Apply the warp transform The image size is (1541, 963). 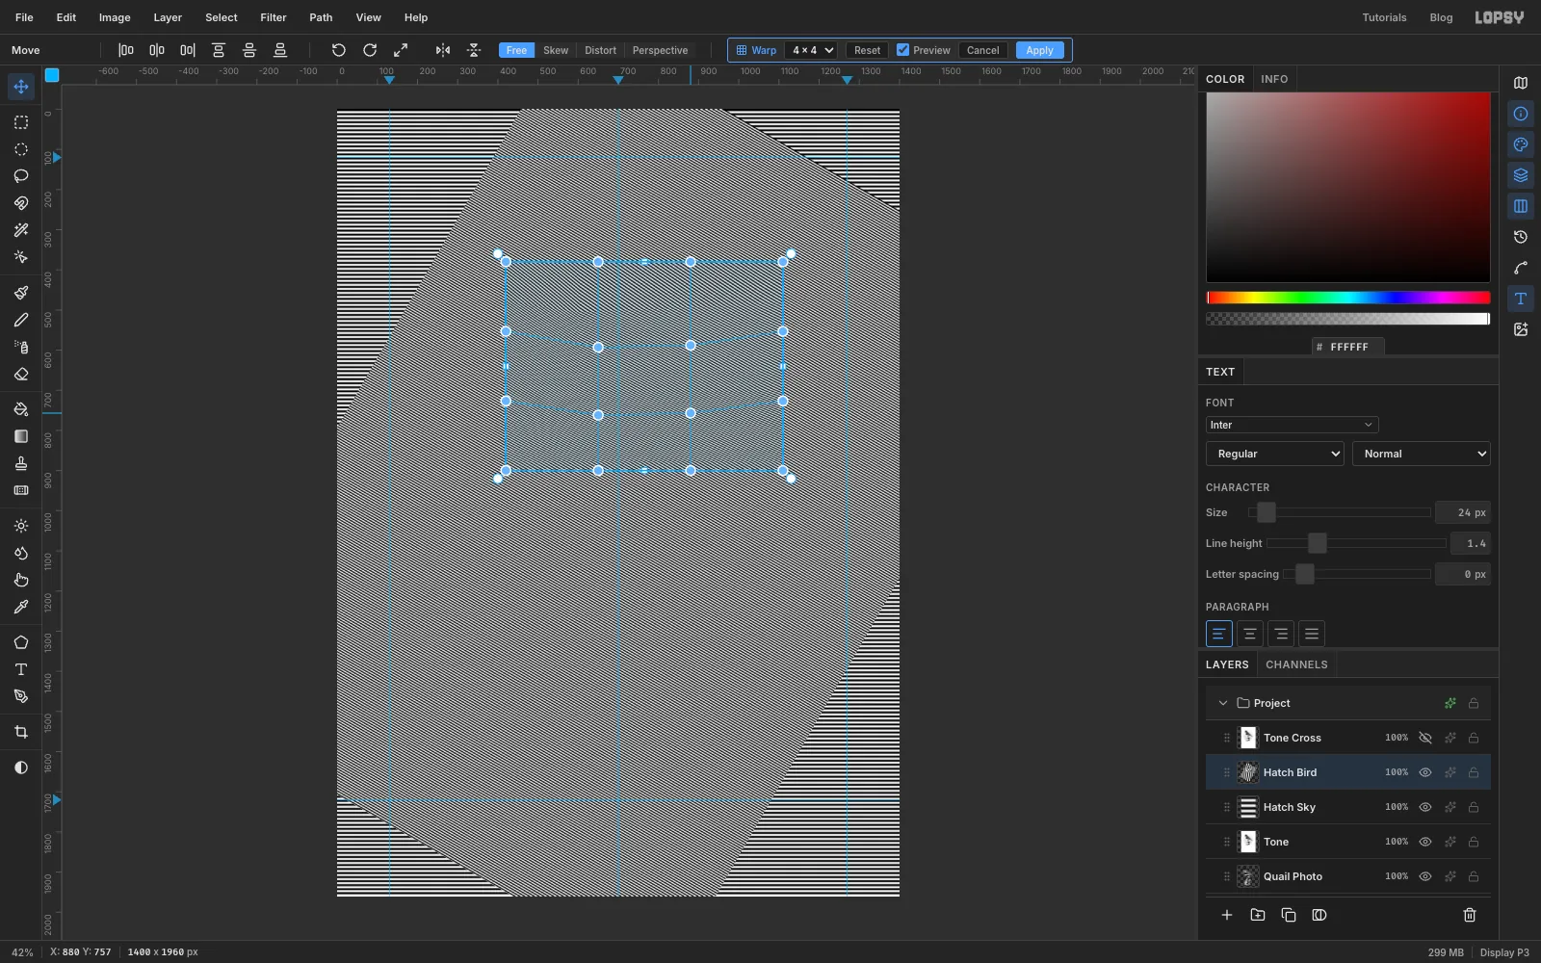[1039, 50]
